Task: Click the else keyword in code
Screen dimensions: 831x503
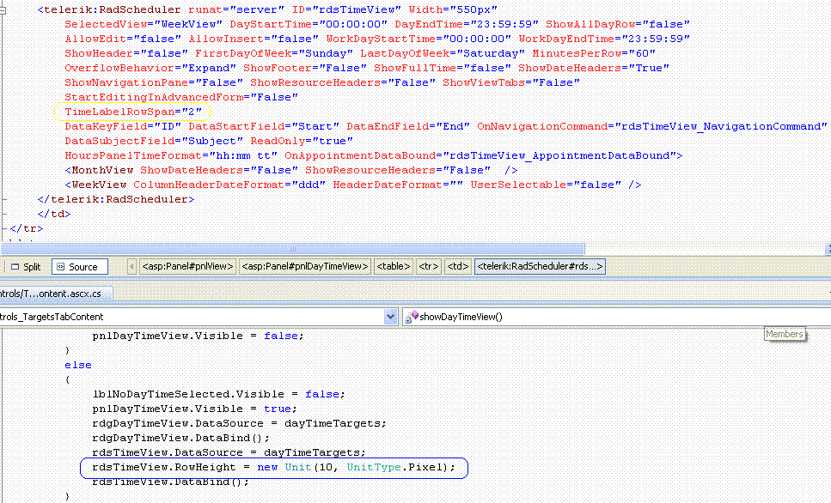Action: 78,366
